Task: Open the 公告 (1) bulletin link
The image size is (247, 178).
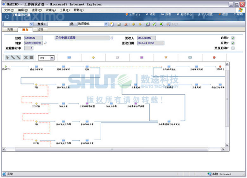Action: coord(132,14)
